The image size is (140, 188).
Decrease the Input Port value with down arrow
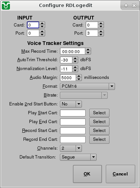[x=42, y=35]
